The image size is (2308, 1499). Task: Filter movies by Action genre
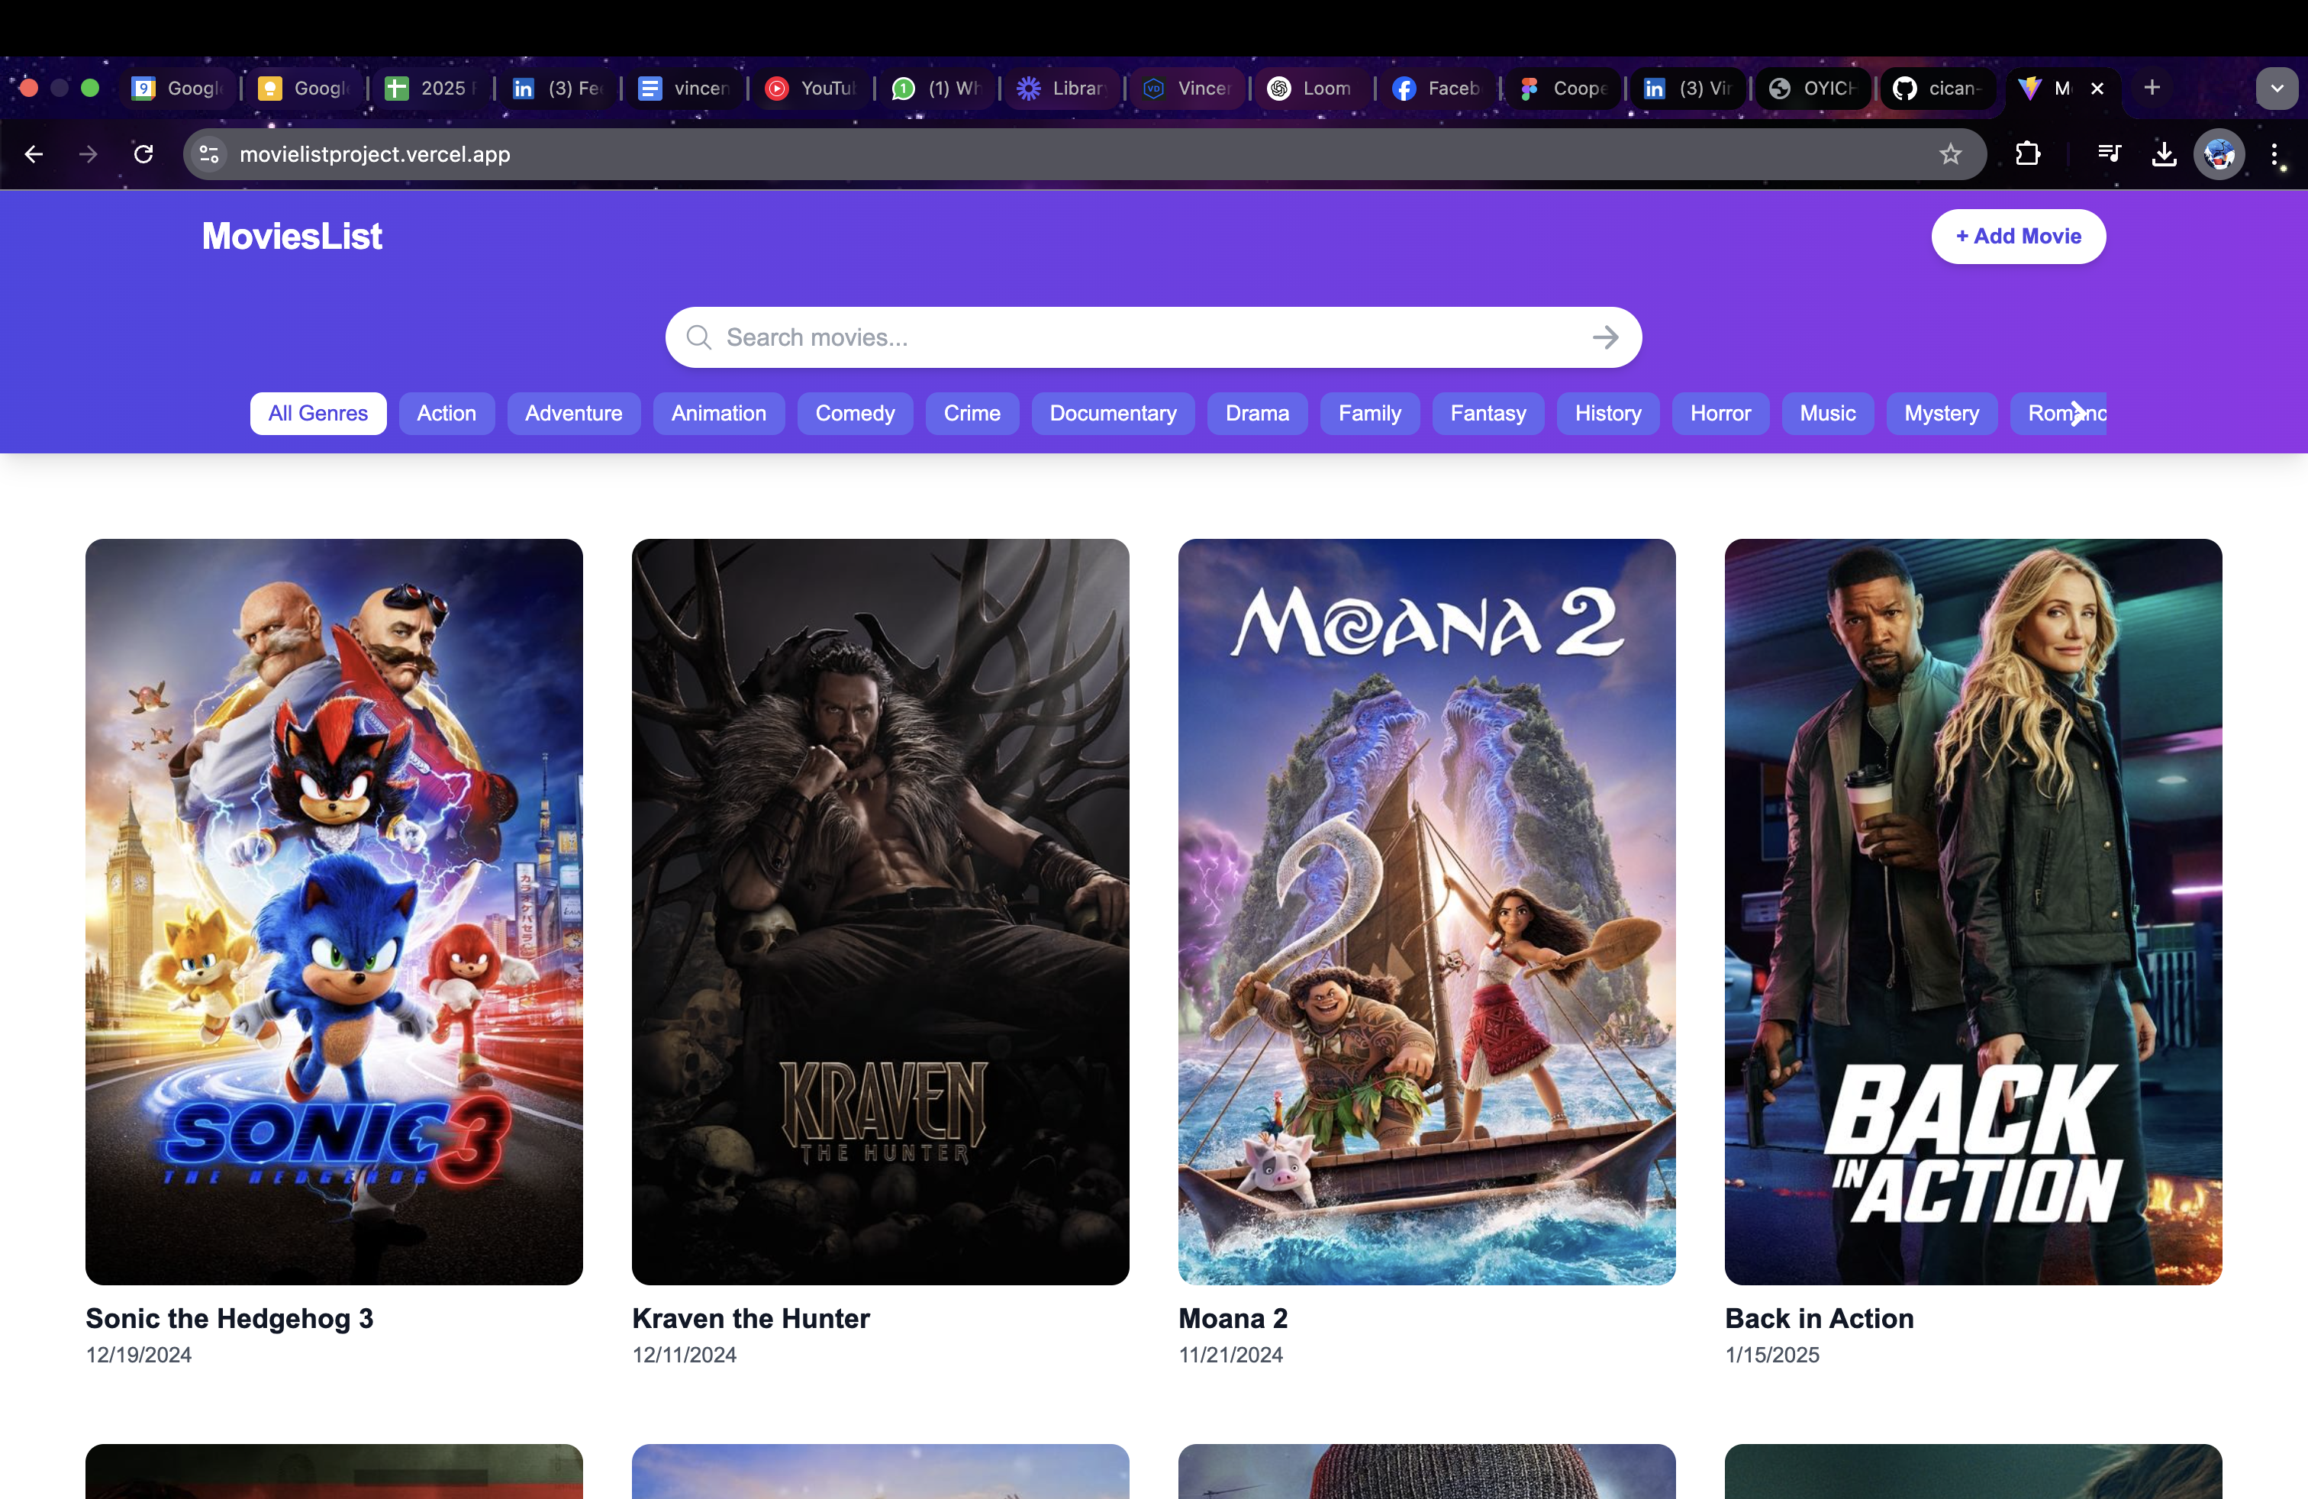446,413
